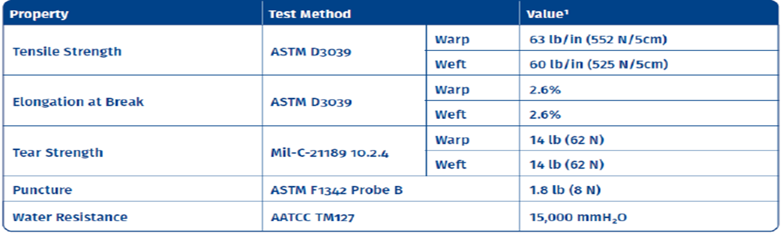The width and height of the screenshot is (782, 233).
Task: Click the ASTM D3039 method for Tensile Strength
Action: 311,52
